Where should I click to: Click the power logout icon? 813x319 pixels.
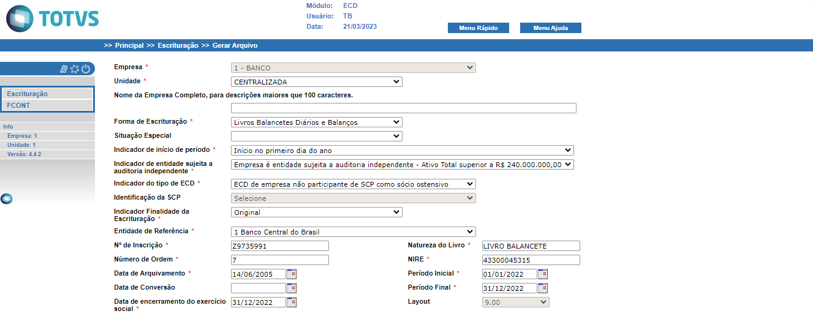coord(86,69)
